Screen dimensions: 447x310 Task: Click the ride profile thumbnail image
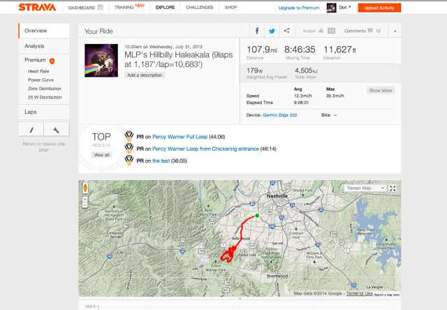click(x=101, y=60)
